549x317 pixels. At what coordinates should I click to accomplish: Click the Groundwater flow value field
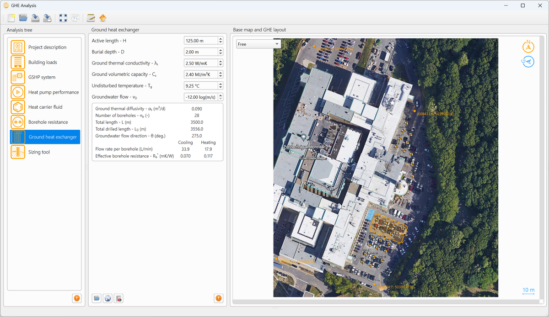pyautogui.click(x=201, y=97)
